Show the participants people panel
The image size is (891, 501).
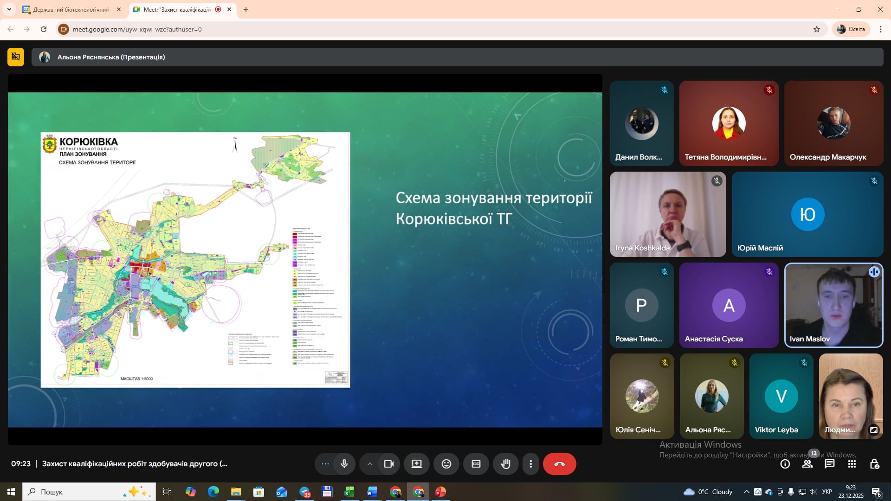click(x=807, y=464)
